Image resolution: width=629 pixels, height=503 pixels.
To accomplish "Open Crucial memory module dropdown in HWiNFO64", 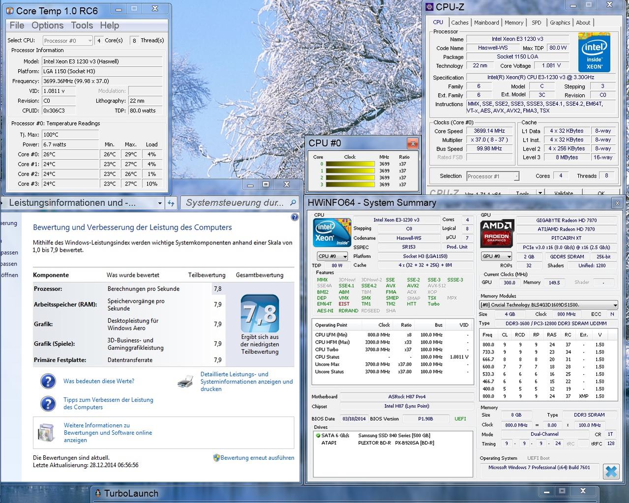I will pyautogui.click(x=548, y=305).
